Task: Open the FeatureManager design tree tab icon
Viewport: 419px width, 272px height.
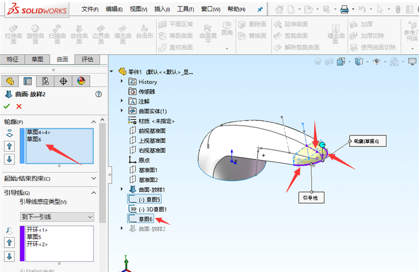Action: [x=10, y=81]
